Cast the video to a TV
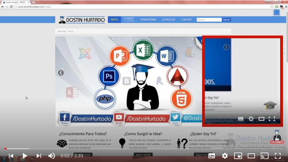The height and width of the screenshot is (162, 288). [264, 156]
